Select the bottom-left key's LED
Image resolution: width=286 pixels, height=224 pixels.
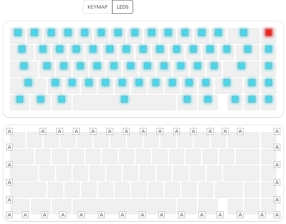(20, 99)
